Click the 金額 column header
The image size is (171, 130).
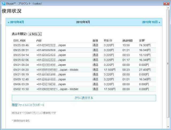[142, 40]
